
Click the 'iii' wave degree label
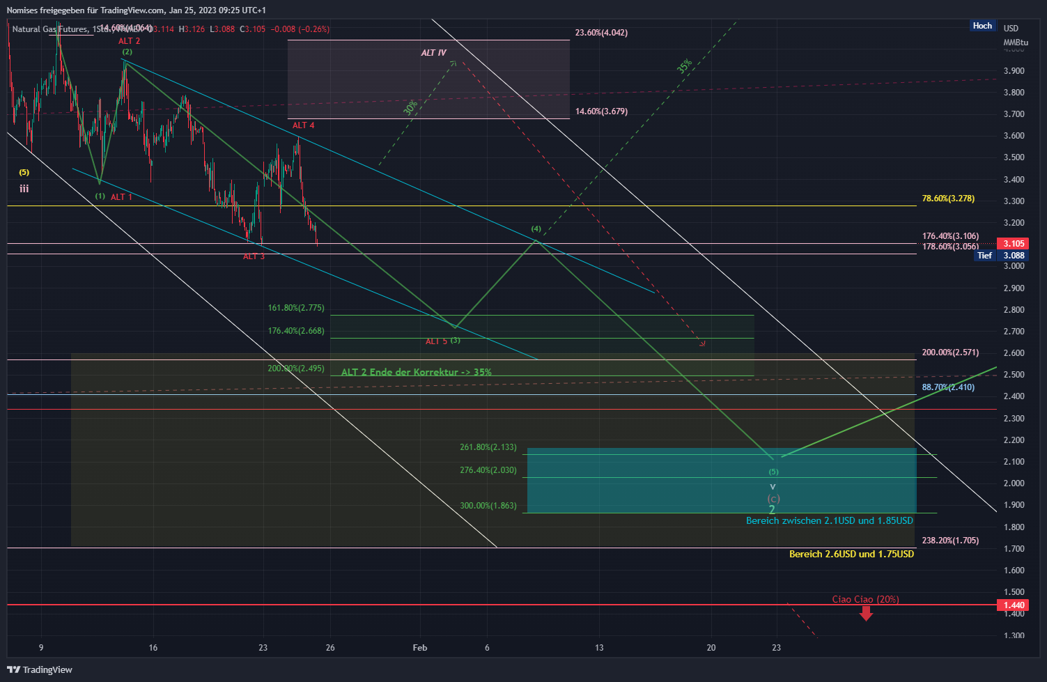[24, 189]
